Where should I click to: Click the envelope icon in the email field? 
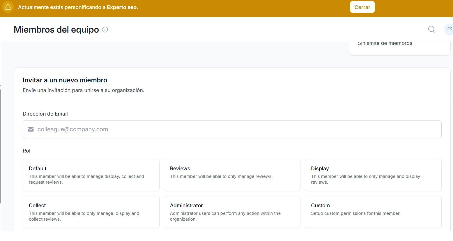[31, 129]
